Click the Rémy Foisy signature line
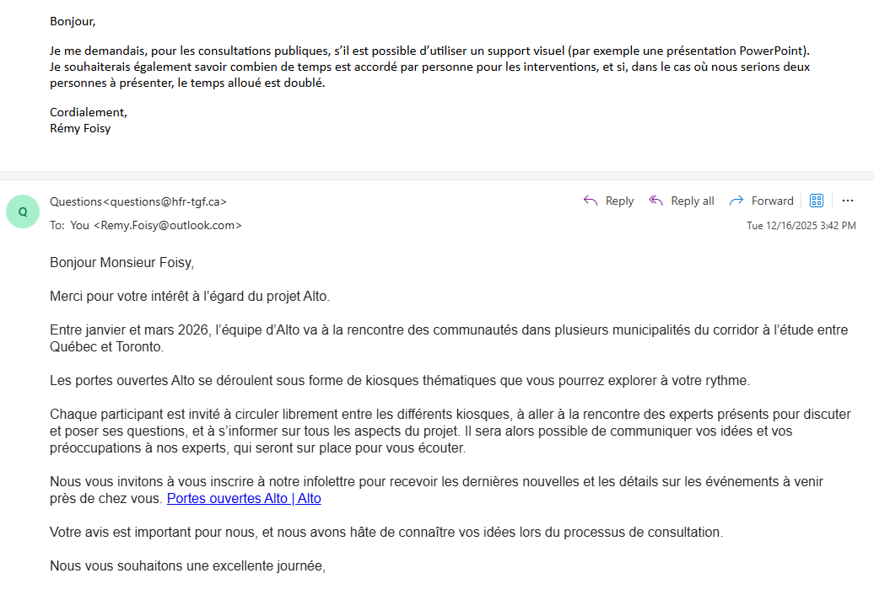874x600 pixels. (80, 128)
